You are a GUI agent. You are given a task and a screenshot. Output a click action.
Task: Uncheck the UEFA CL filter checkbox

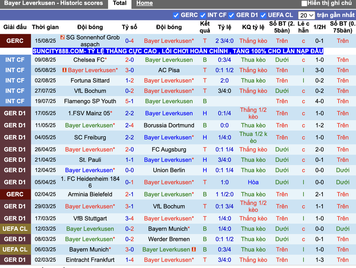tap(263, 15)
